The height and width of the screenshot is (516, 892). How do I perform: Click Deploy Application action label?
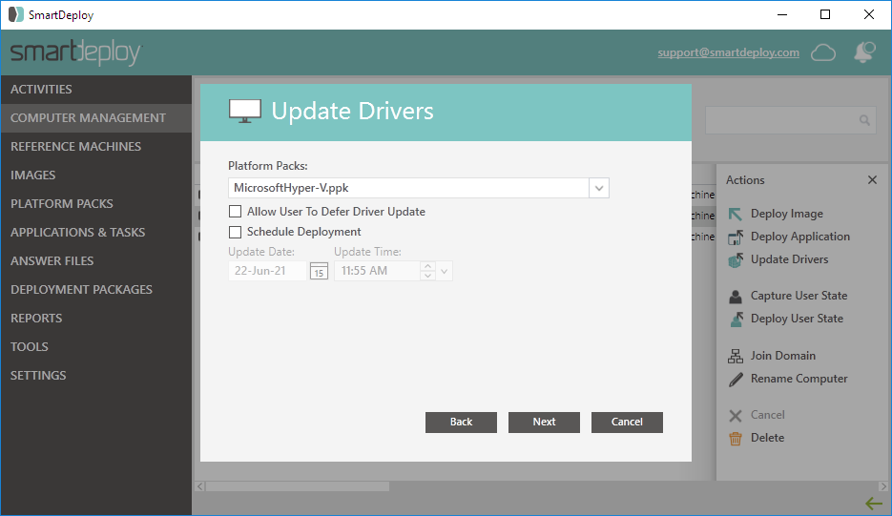(x=799, y=237)
